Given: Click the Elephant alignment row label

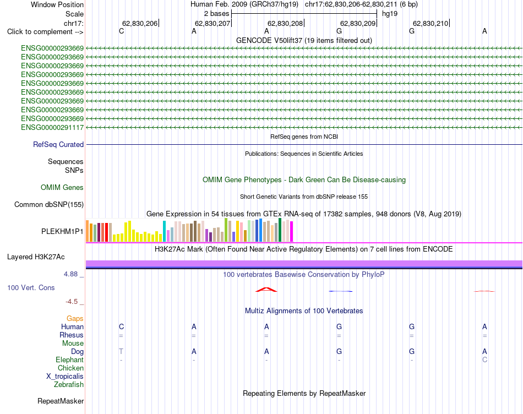Looking at the screenshot, I should 69,359.
